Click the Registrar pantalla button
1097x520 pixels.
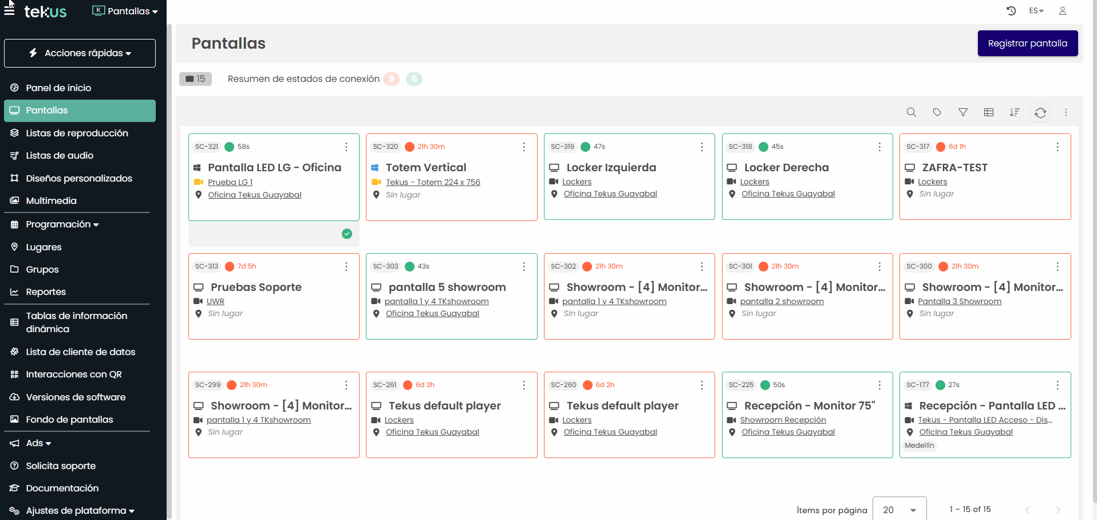[x=1027, y=44]
